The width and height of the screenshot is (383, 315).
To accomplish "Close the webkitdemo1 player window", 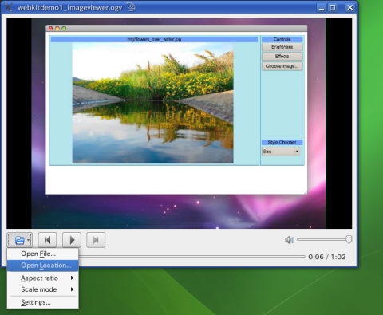I will coord(350,7).
